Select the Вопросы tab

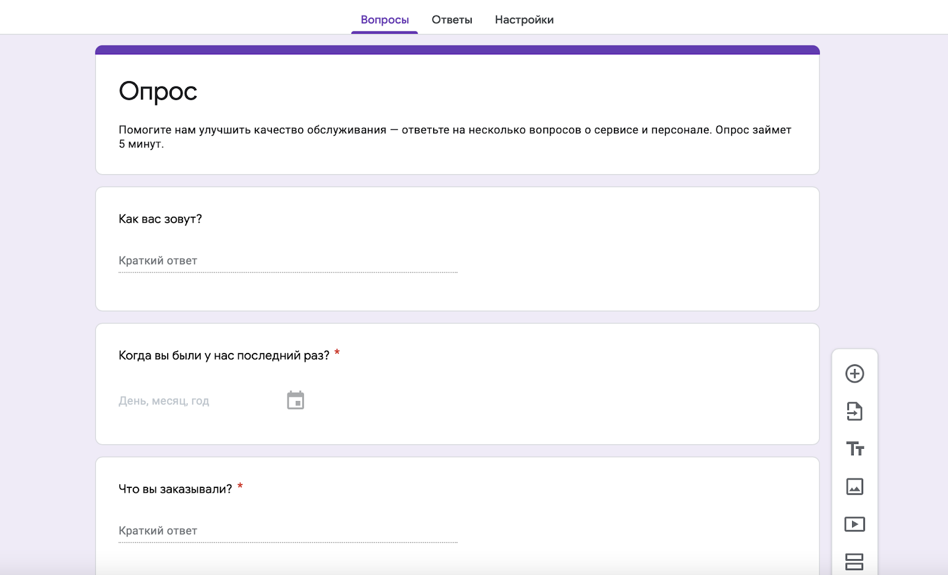(x=385, y=20)
